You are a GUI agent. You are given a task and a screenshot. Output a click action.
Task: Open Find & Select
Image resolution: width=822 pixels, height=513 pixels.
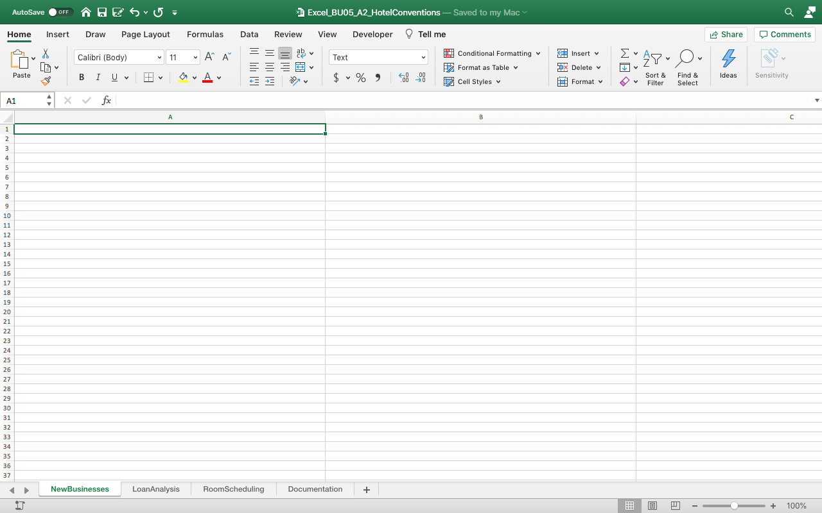click(688, 67)
